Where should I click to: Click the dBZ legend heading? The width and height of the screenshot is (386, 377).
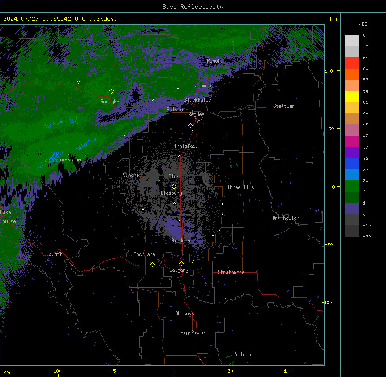click(363, 24)
